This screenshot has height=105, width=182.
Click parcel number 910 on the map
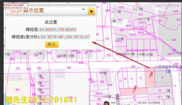(x=121, y=7)
